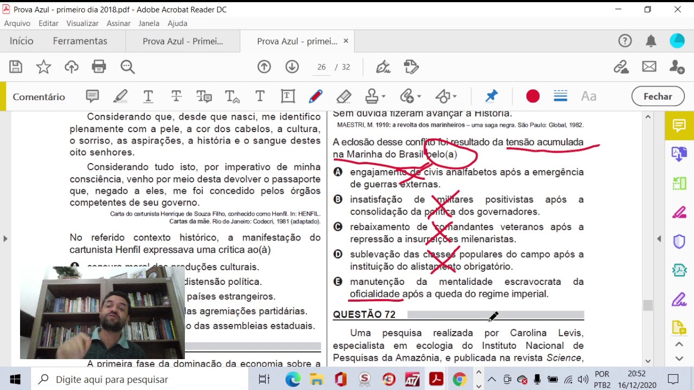Open the Export PDF tool in sidebar

679,154
